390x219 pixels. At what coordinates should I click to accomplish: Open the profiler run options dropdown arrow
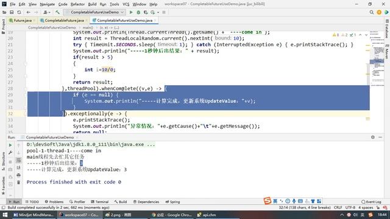pos(158,12)
